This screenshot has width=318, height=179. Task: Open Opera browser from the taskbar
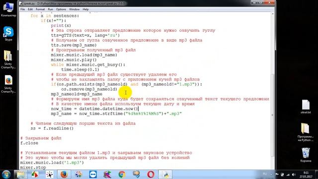pyautogui.click(x=151, y=175)
